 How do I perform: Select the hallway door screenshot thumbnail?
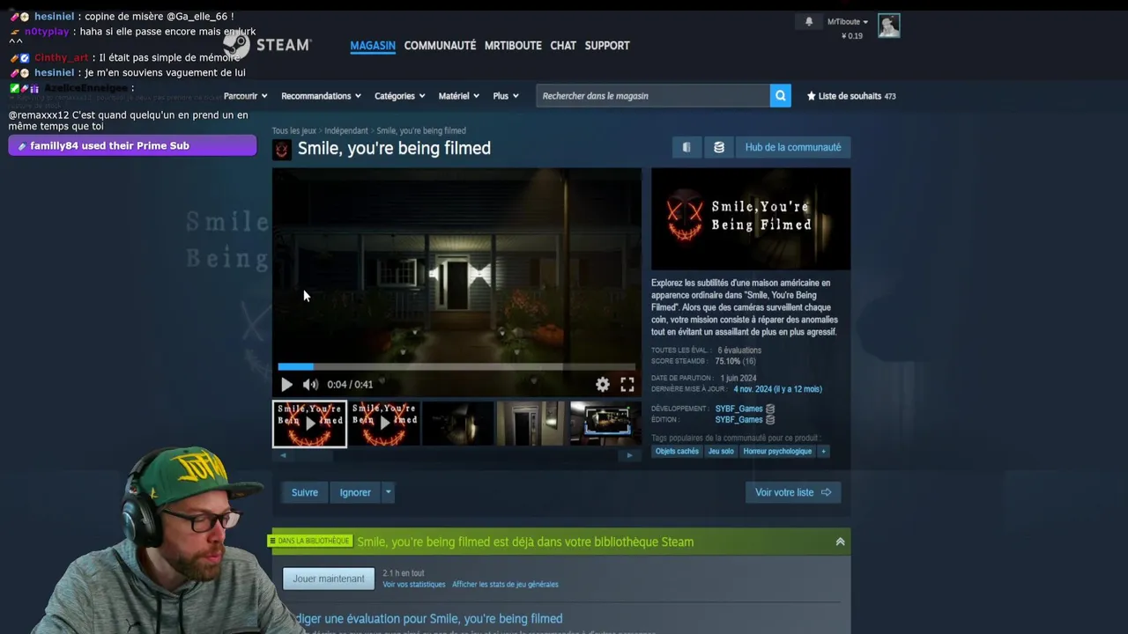(532, 424)
